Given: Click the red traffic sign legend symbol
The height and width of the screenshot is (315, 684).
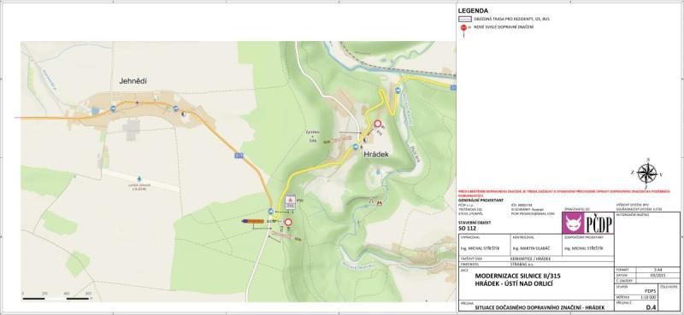Looking at the screenshot, I should click(x=463, y=28).
